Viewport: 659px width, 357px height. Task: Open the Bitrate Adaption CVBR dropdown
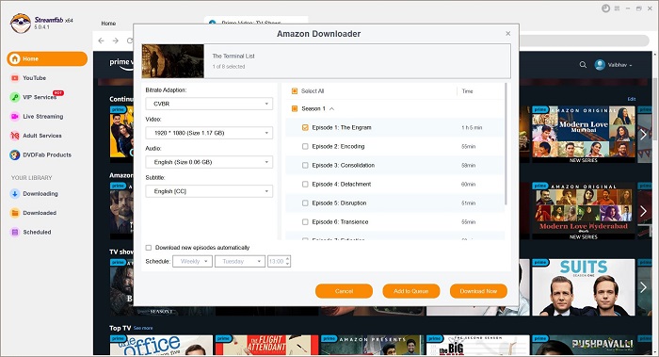[x=209, y=104]
